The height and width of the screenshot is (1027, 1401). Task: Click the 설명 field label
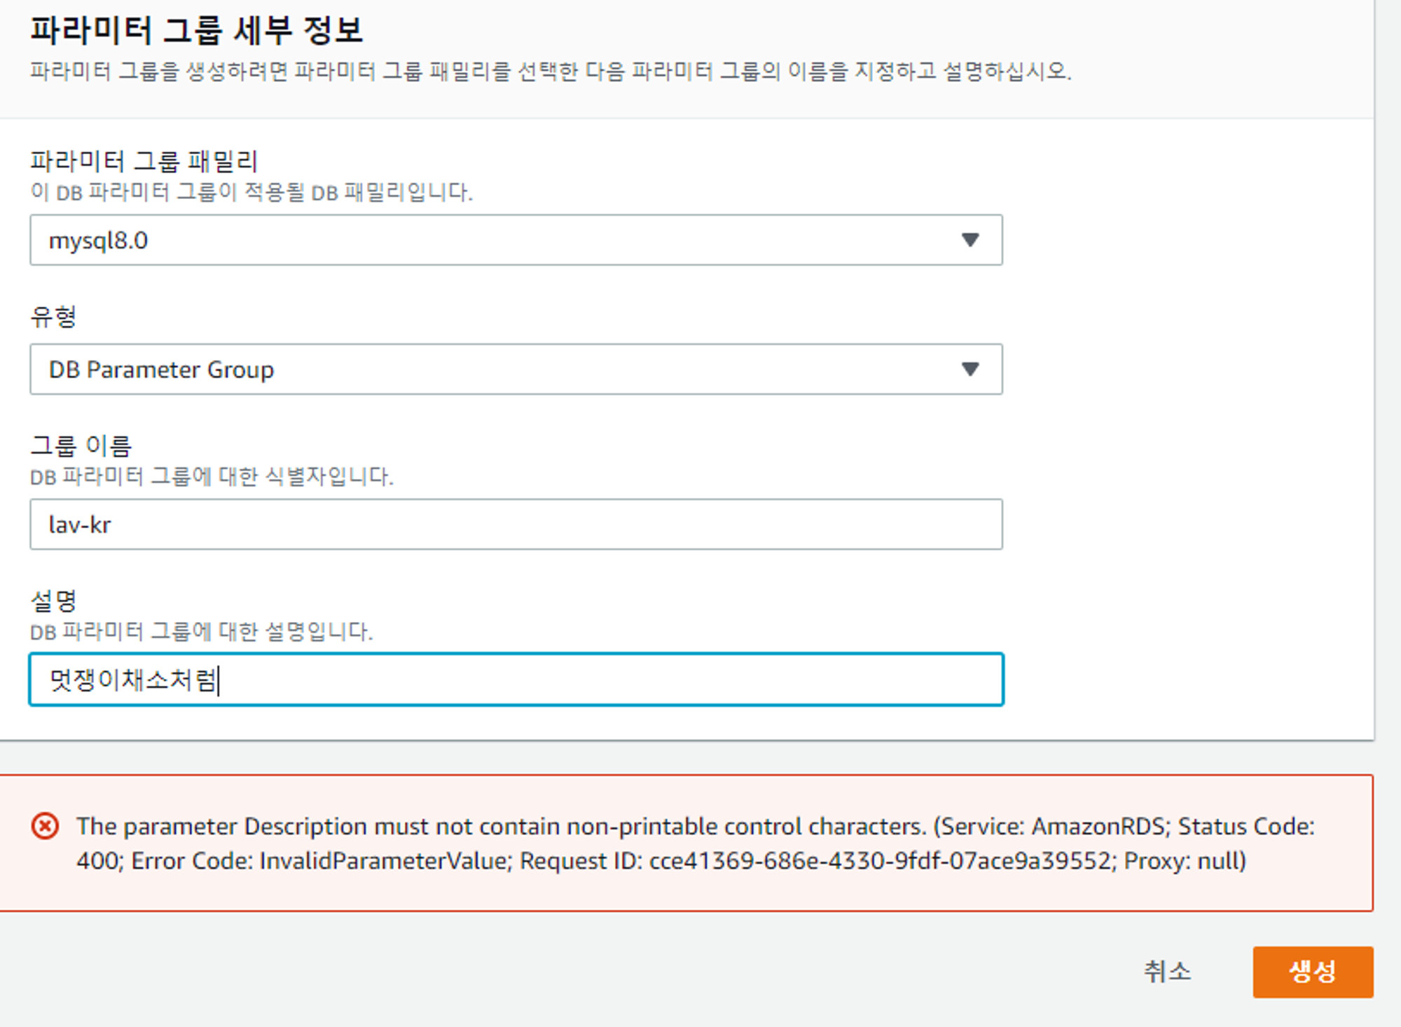tap(53, 601)
